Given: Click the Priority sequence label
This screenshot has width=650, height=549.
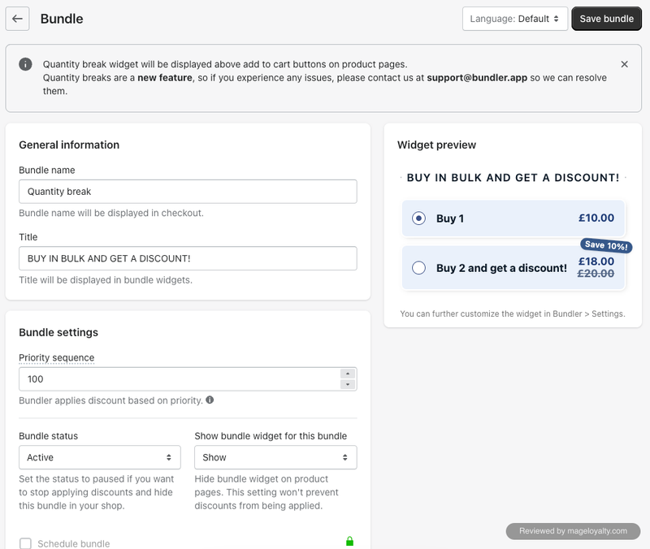Looking at the screenshot, I should 56,357.
